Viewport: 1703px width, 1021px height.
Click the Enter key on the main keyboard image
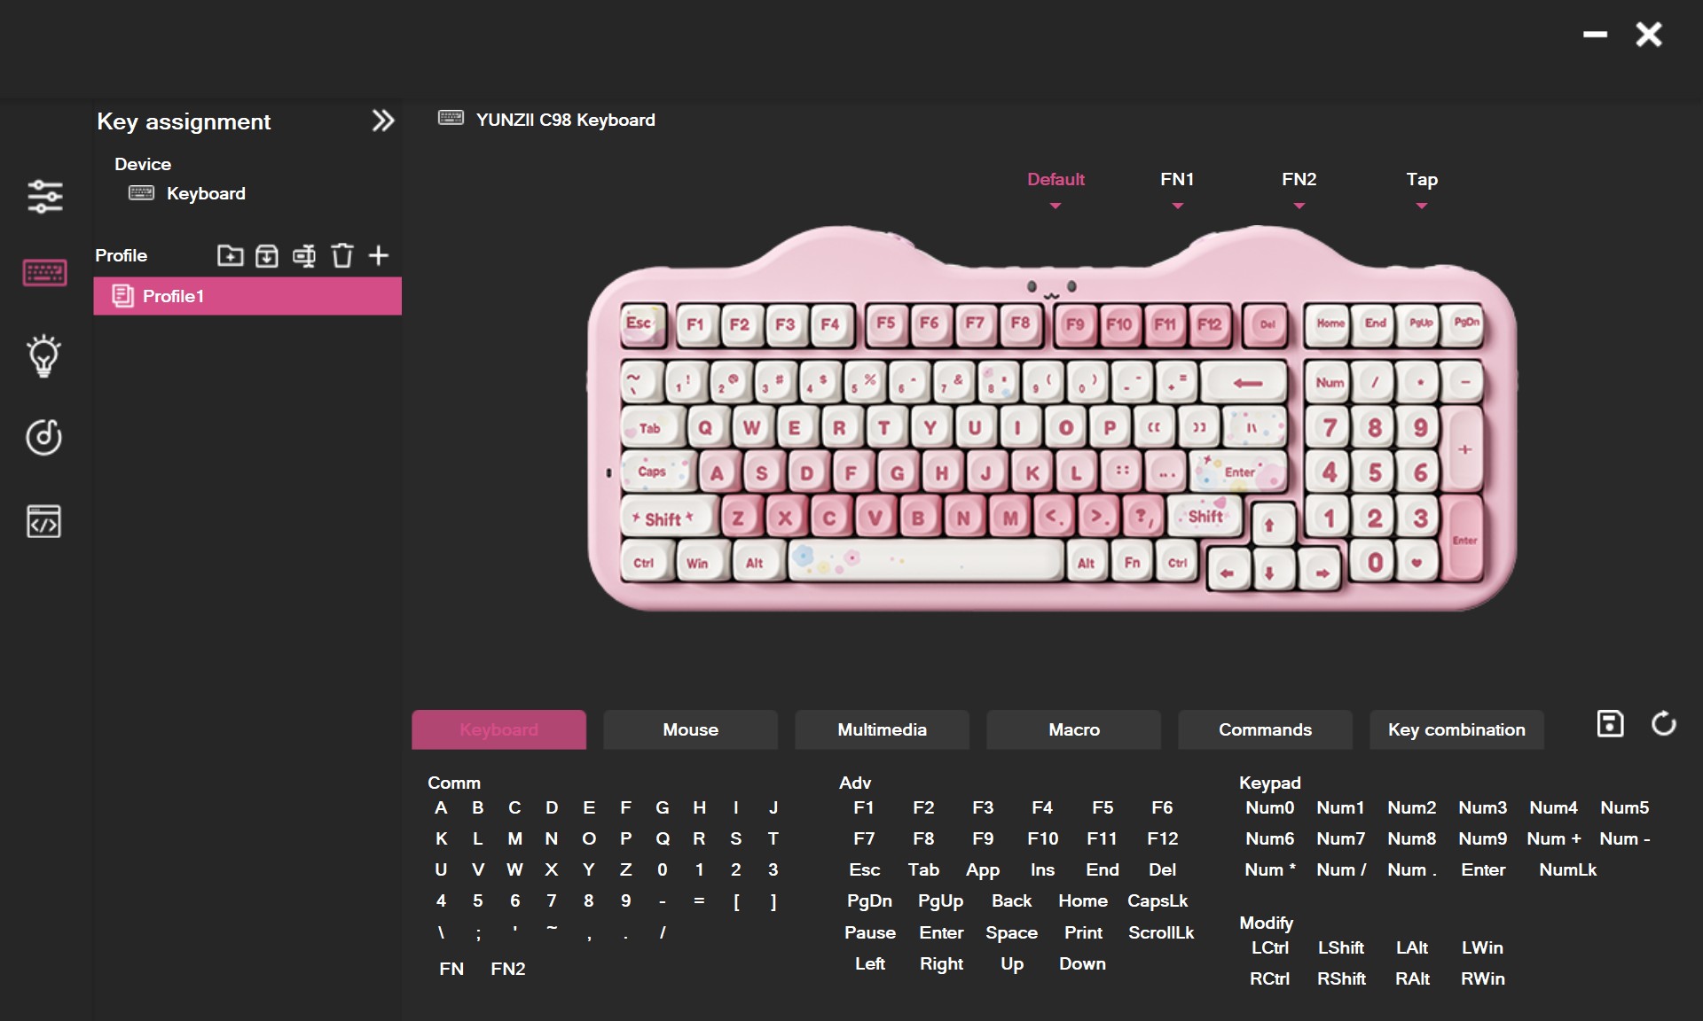[x=1238, y=472]
